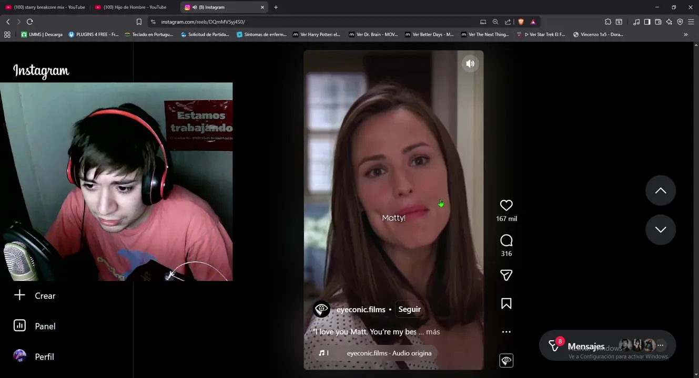Mute the reel audio via the speaker icon
Screen dimensions: 699x378
[x=470, y=64]
